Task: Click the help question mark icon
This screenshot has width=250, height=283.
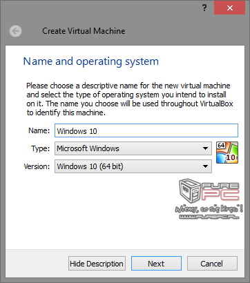Action: click(x=204, y=8)
